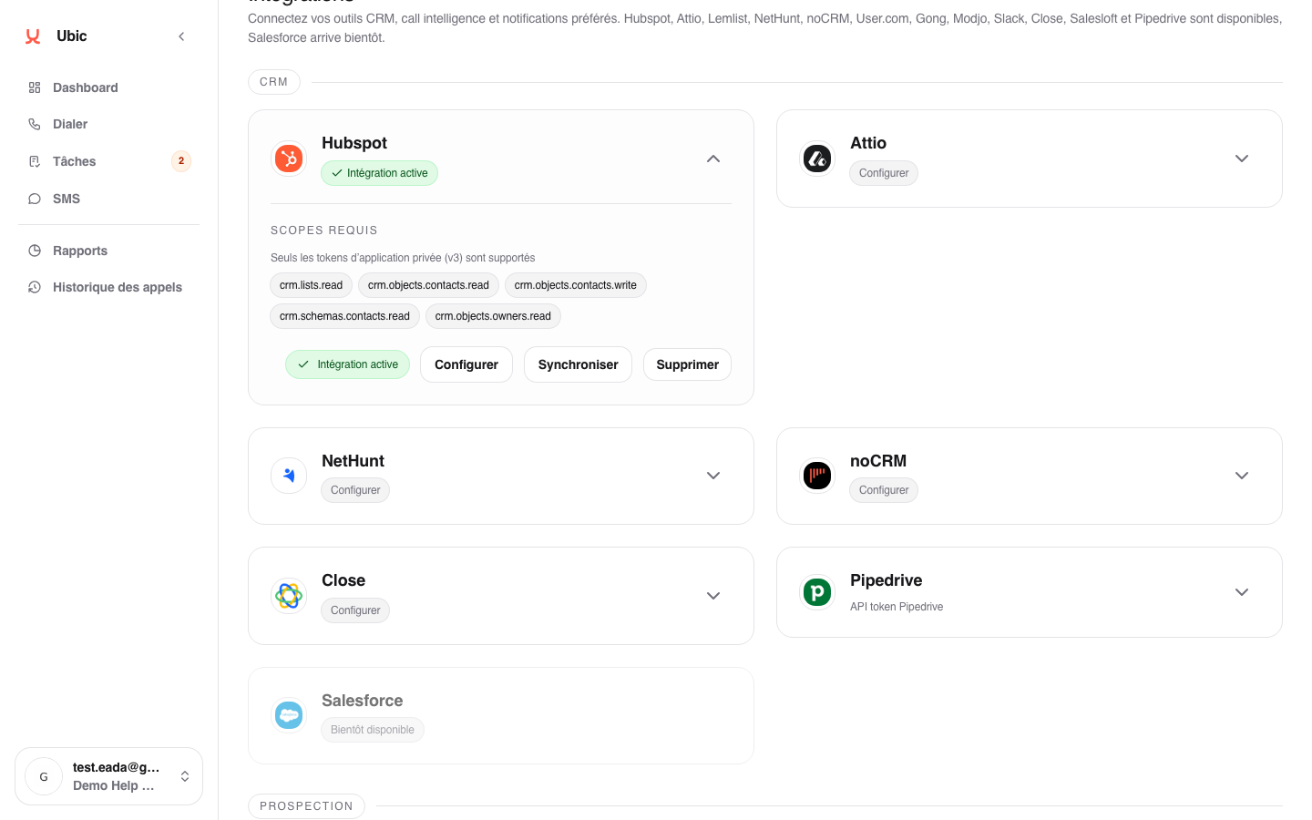Viewport: 1312px width, 820px height.
Task: Expand the Attio integration card
Action: pos(1242,159)
